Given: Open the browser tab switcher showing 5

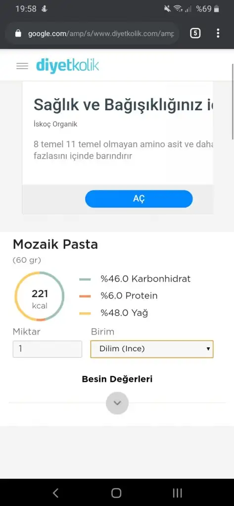Looking at the screenshot, I should point(195,33).
